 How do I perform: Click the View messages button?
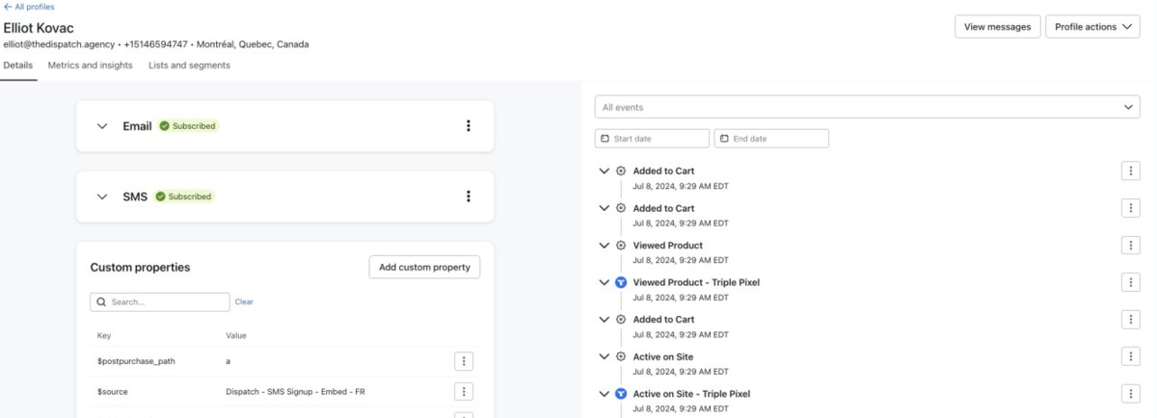(997, 27)
